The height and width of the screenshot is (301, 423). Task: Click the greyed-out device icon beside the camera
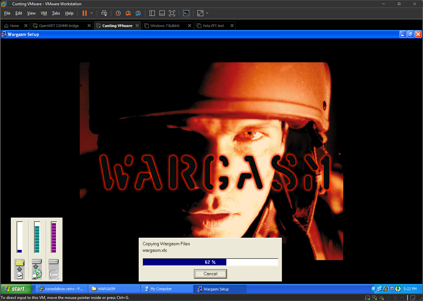402,298
